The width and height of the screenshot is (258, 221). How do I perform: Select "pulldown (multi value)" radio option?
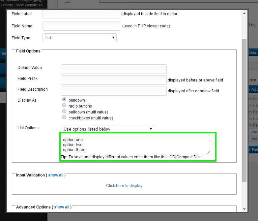[64, 112]
